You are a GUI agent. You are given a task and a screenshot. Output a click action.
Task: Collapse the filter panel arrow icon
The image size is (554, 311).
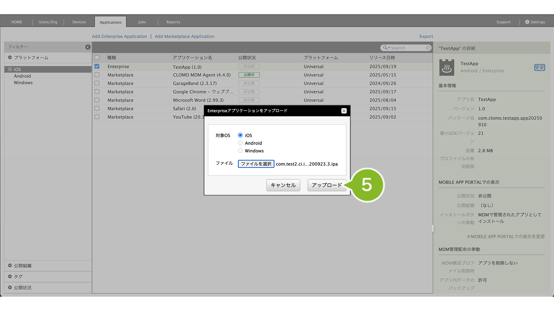point(88,47)
